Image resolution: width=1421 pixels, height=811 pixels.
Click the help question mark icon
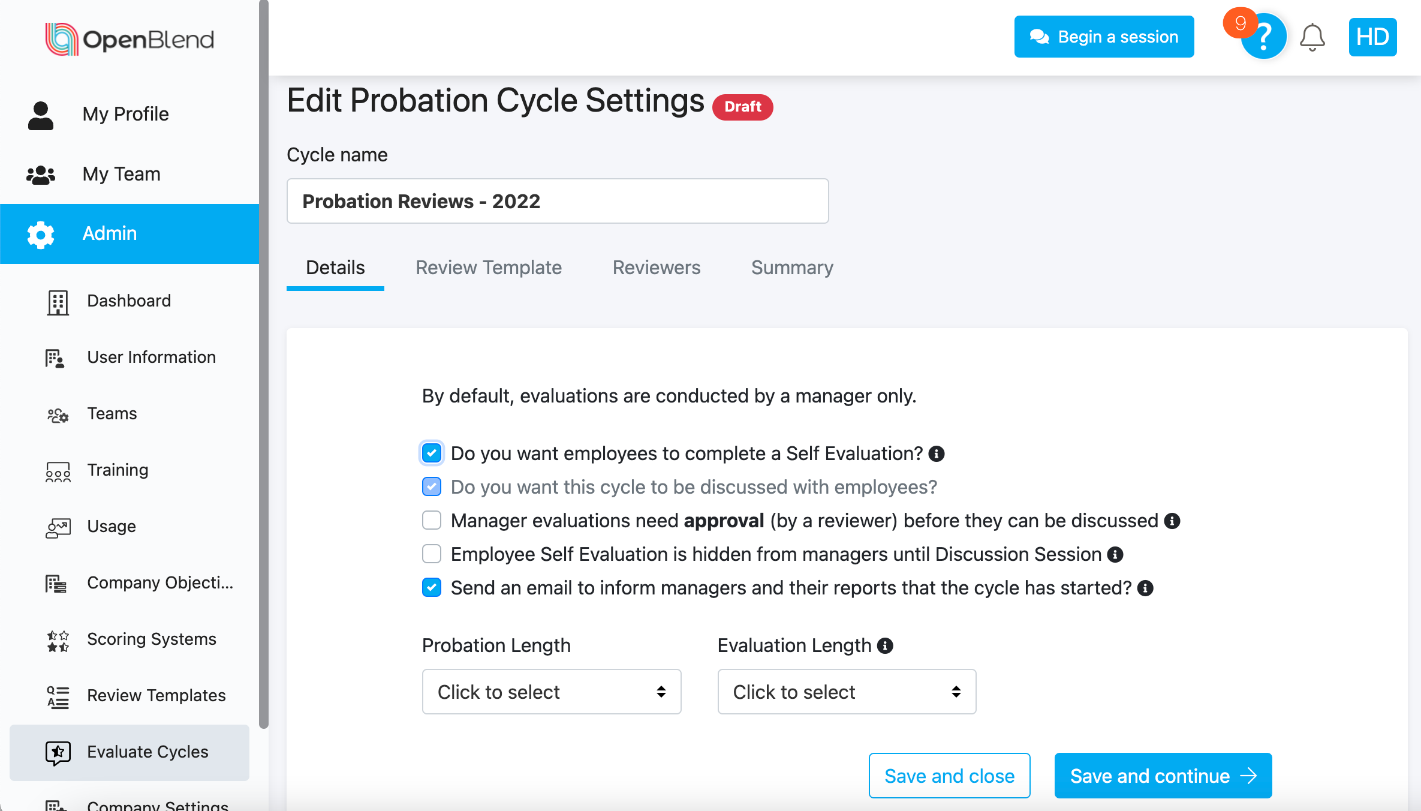click(x=1264, y=37)
